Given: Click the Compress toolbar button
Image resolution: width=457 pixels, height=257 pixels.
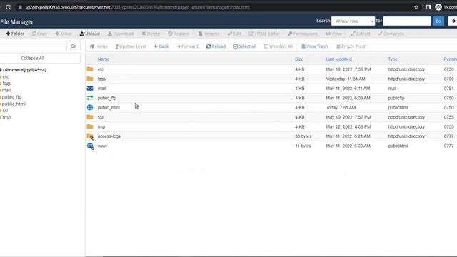Looking at the screenshot, I should point(391,34).
